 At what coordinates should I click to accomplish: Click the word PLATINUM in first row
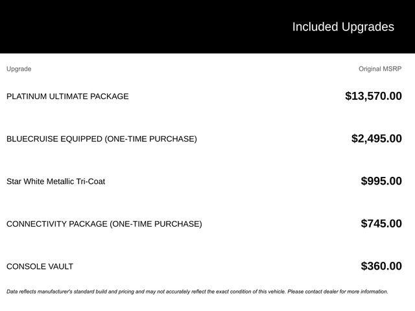tap(27, 97)
